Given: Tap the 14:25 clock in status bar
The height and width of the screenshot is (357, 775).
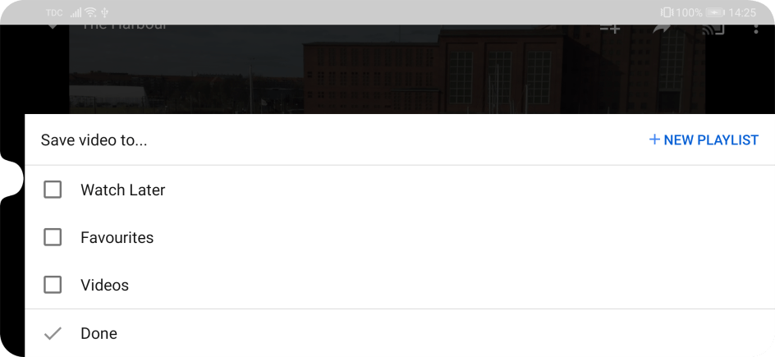Looking at the screenshot, I should (742, 12).
